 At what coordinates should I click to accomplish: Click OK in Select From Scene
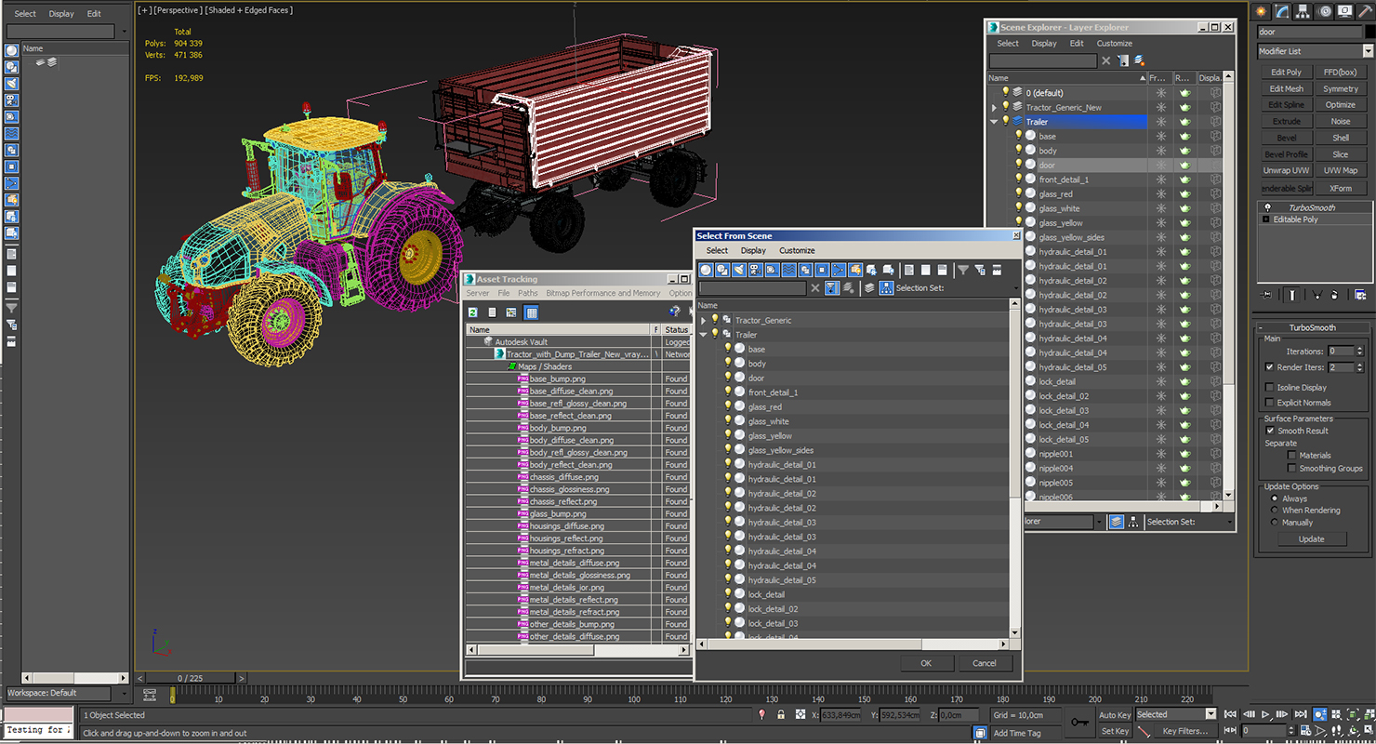coord(926,663)
